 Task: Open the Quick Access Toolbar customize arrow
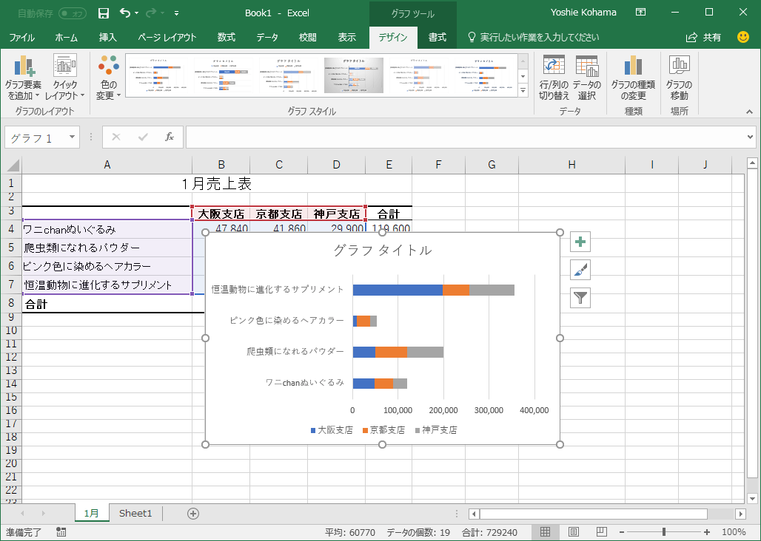[177, 13]
